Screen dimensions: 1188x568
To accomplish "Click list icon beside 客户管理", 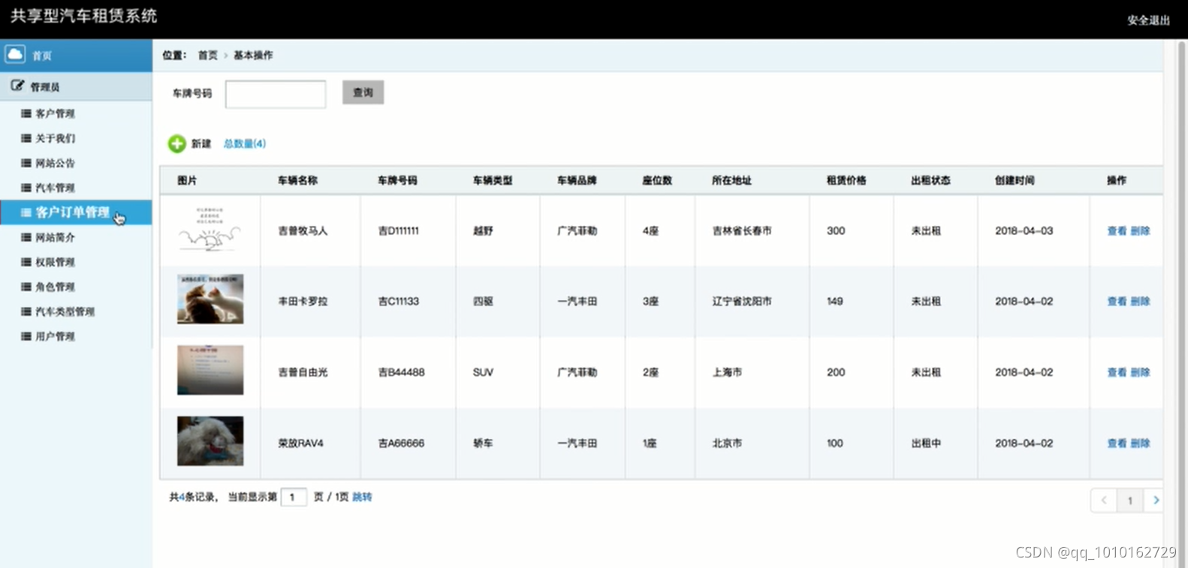I will (26, 113).
